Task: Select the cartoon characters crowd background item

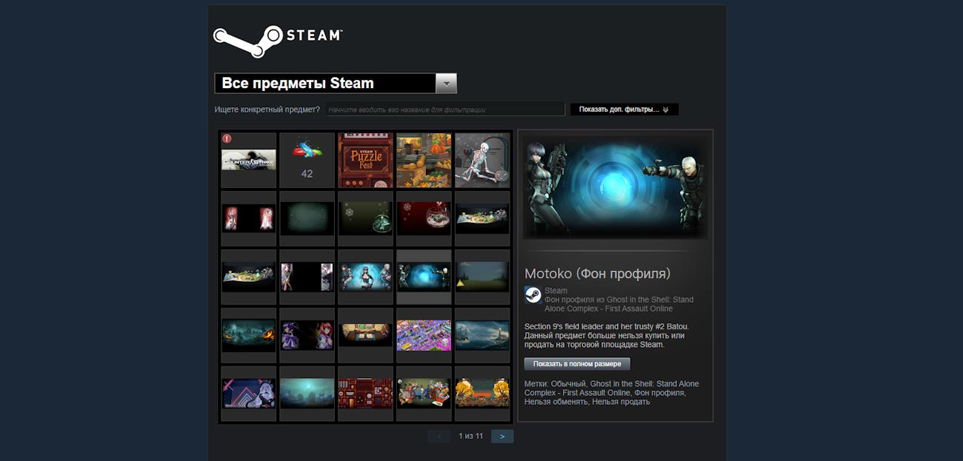Action: (x=424, y=394)
